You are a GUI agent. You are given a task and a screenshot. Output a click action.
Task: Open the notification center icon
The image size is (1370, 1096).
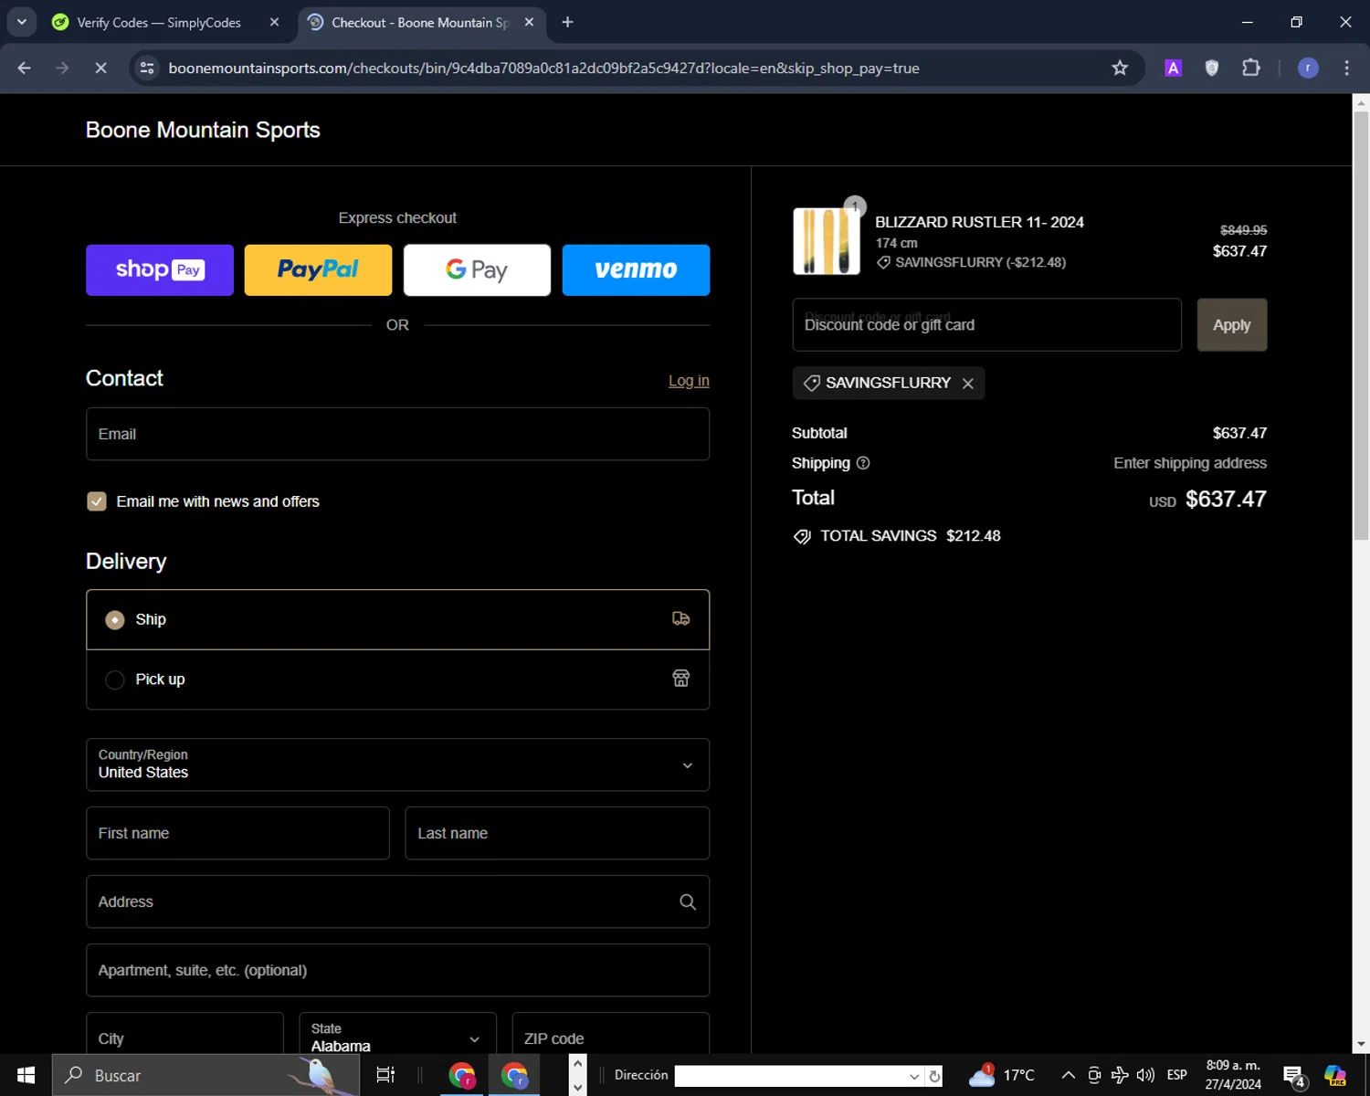[x=1294, y=1076]
